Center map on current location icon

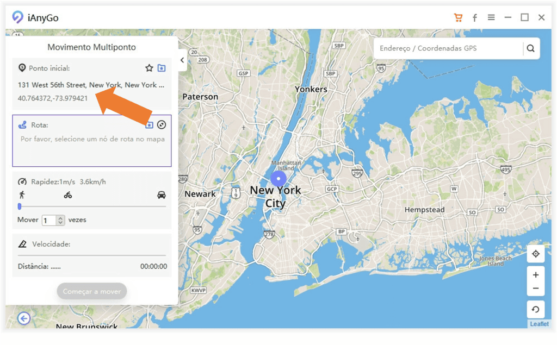coord(536,254)
